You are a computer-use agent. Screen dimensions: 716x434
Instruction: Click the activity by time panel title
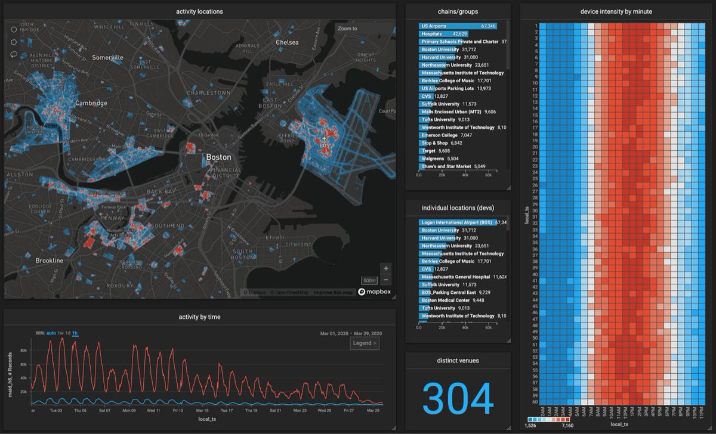pyautogui.click(x=199, y=317)
